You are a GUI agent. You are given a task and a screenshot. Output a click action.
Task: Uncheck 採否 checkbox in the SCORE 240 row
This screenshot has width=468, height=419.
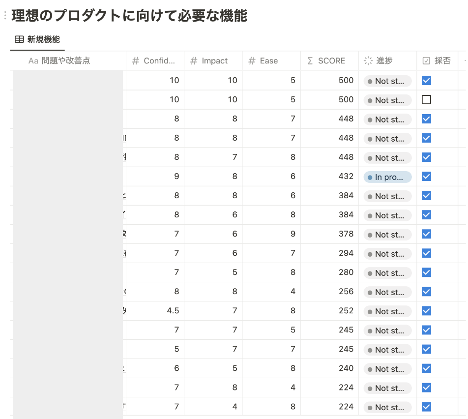click(426, 368)
